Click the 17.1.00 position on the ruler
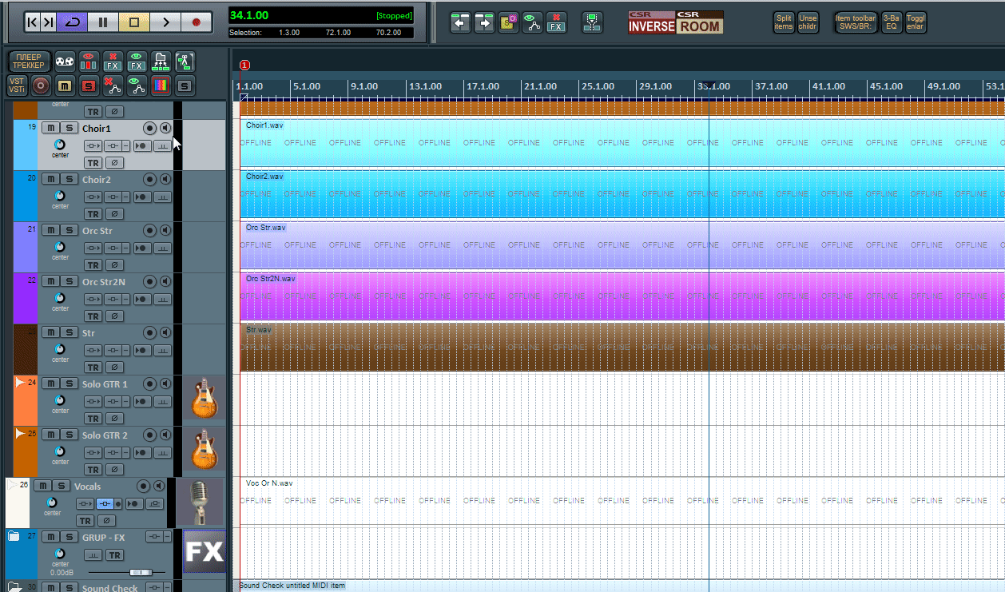 (x=483, y=86)
